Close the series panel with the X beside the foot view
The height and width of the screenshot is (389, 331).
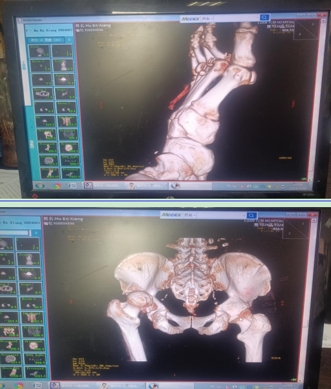click(69, 39)
